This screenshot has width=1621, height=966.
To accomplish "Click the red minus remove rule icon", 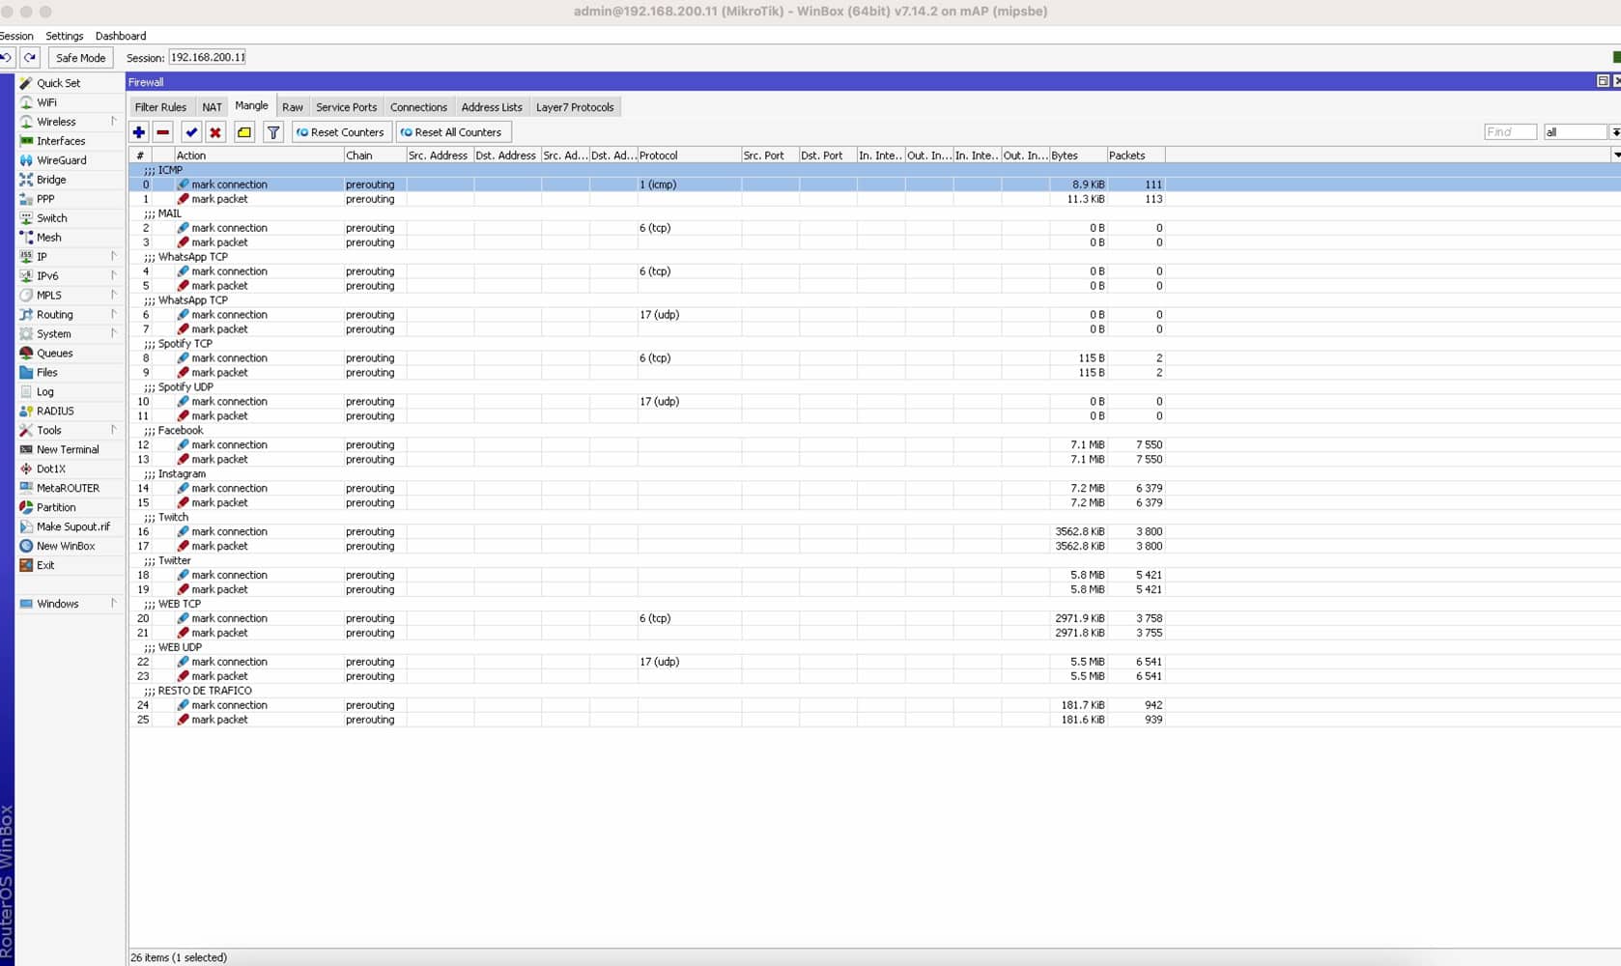I will (x=163, y=132).
